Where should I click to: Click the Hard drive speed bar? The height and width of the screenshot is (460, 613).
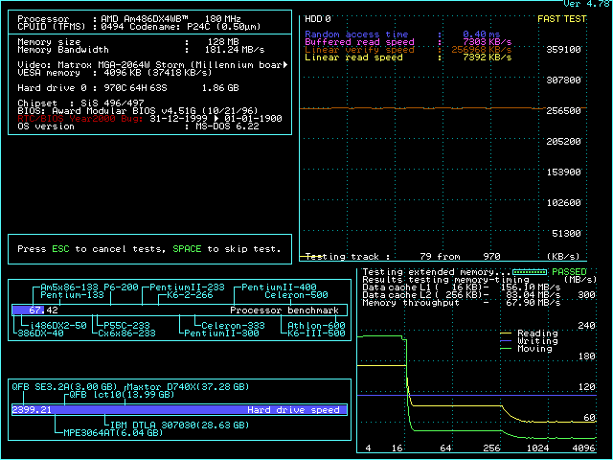(180, 409)
